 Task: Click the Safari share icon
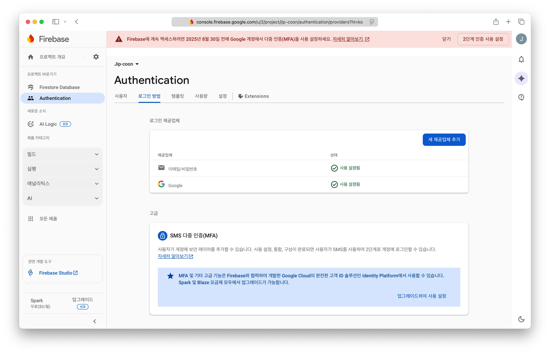[496, 22]
